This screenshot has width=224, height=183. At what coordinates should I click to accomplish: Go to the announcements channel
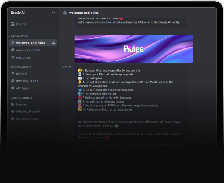(x=33, y=50)
